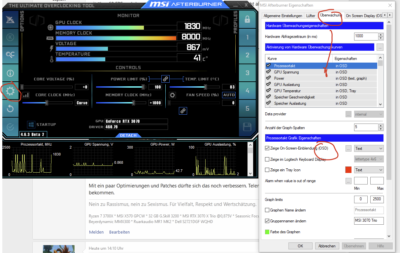
Task: Open the voltage/frequency curve editor bars icon
Action: coord(26,95)
